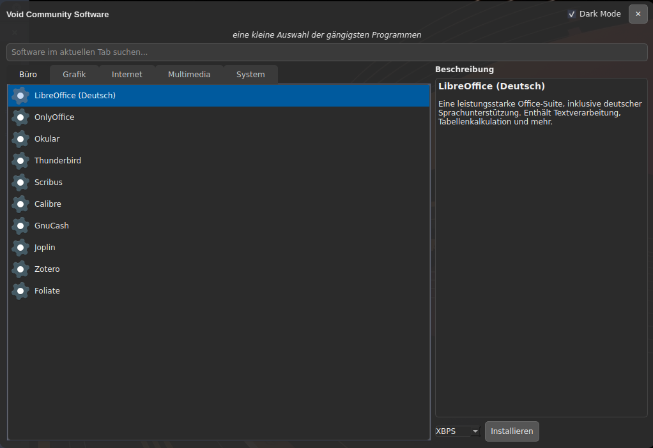Click the Zotero gear icon

point(20,269)
